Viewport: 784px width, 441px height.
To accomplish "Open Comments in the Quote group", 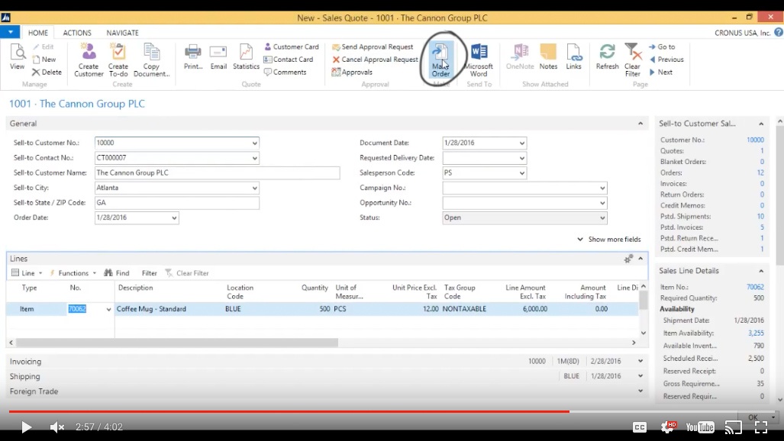I will (285, 72).
